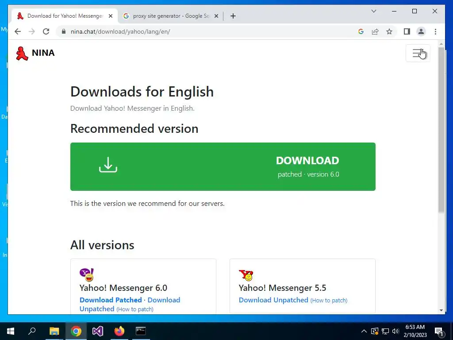Close the proxy site generator tab
This screenshot has height=340, width=453.
[x=216, y=16]
